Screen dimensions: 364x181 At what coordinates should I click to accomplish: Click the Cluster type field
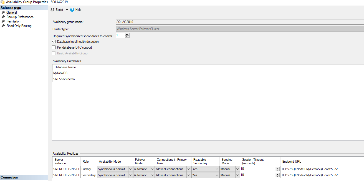pyautogui.click(x=240, y=29)
